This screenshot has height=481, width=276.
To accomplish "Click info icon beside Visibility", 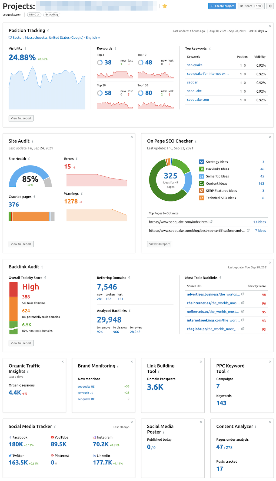I will click(25, 48).
